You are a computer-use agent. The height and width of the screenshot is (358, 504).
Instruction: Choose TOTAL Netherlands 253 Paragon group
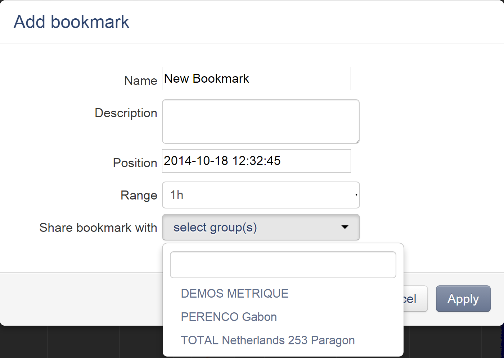point(267,340)
